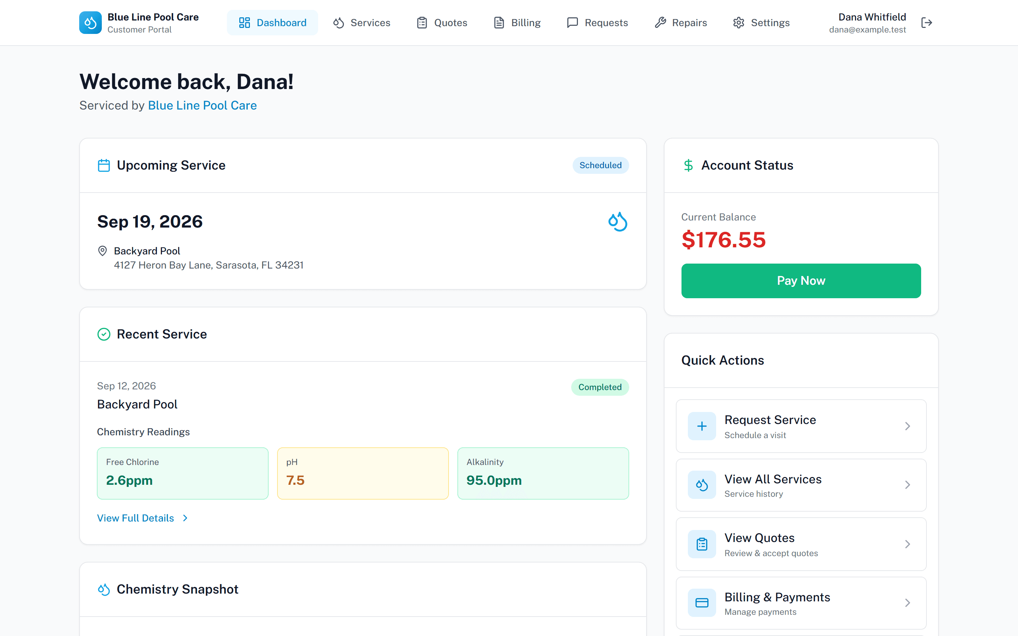Click the Sep 19, 2026 service date

coord(150,222)
